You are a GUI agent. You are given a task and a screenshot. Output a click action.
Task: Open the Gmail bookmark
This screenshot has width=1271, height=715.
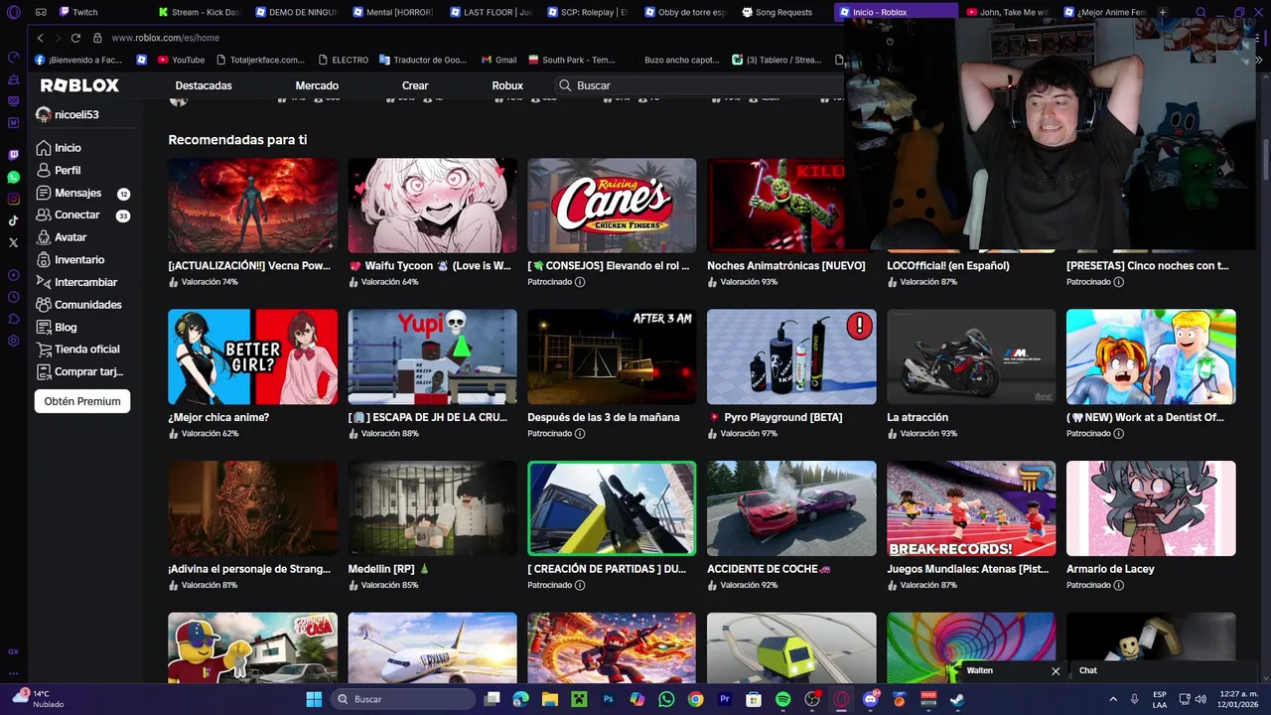coord(498,60)
